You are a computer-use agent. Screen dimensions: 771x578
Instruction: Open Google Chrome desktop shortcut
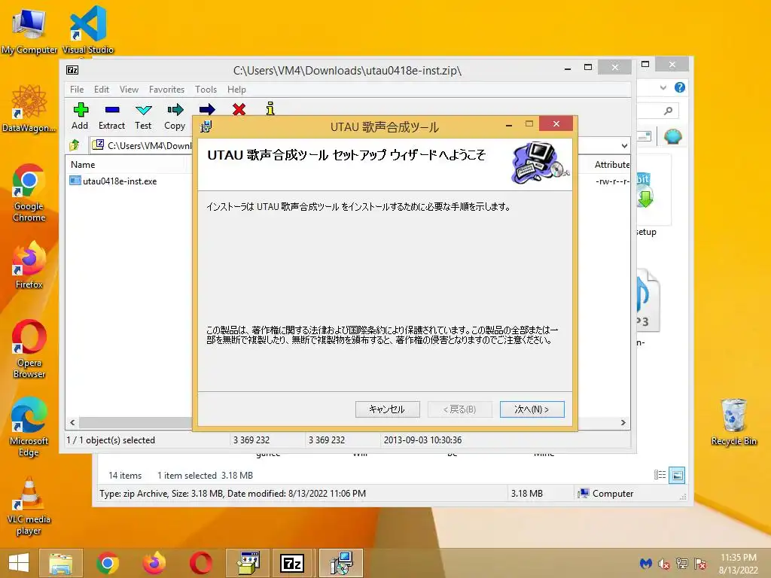(x=29, y=193)
